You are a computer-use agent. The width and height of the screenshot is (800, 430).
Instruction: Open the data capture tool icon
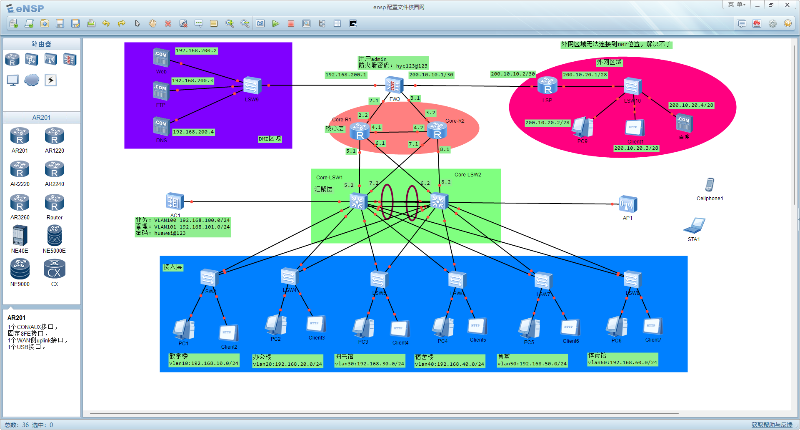click(x=306, y=23)
